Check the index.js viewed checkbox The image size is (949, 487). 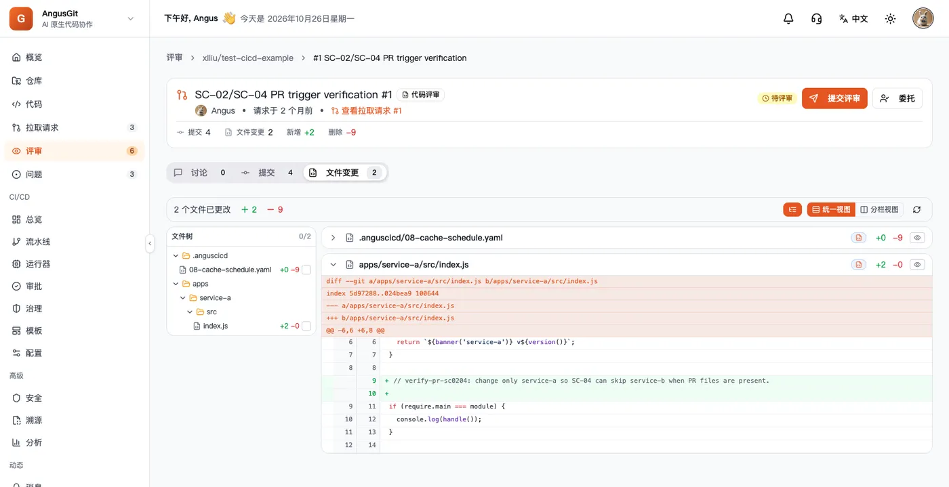(x=306, y=326)
